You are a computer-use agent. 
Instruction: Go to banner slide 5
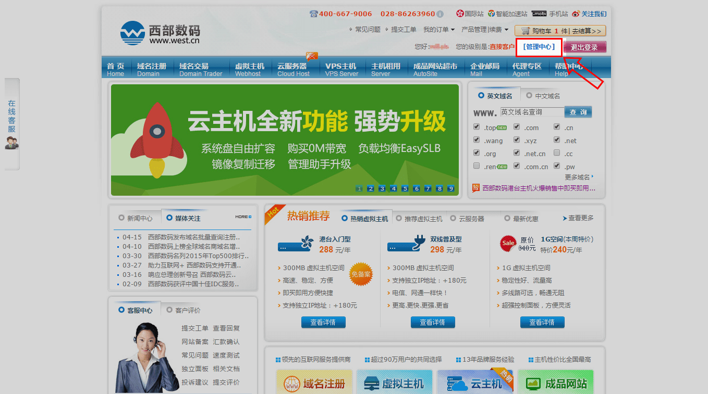pos(405,188)
